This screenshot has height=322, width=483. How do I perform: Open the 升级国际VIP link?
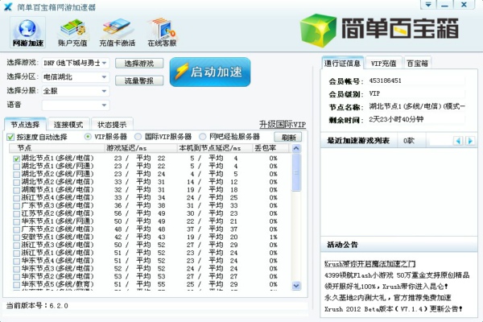click(x=283, y=124)
